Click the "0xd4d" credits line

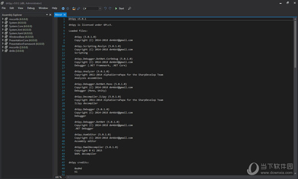tap(78, 169)
